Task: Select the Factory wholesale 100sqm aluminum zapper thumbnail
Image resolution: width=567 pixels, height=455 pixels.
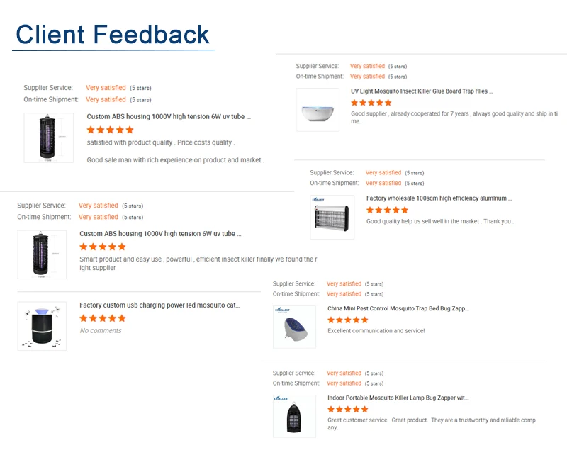Action: (x=332, y=217)
